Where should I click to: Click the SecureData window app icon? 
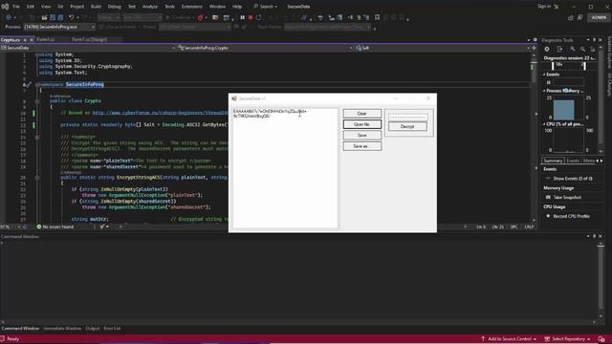click(234, 98)
